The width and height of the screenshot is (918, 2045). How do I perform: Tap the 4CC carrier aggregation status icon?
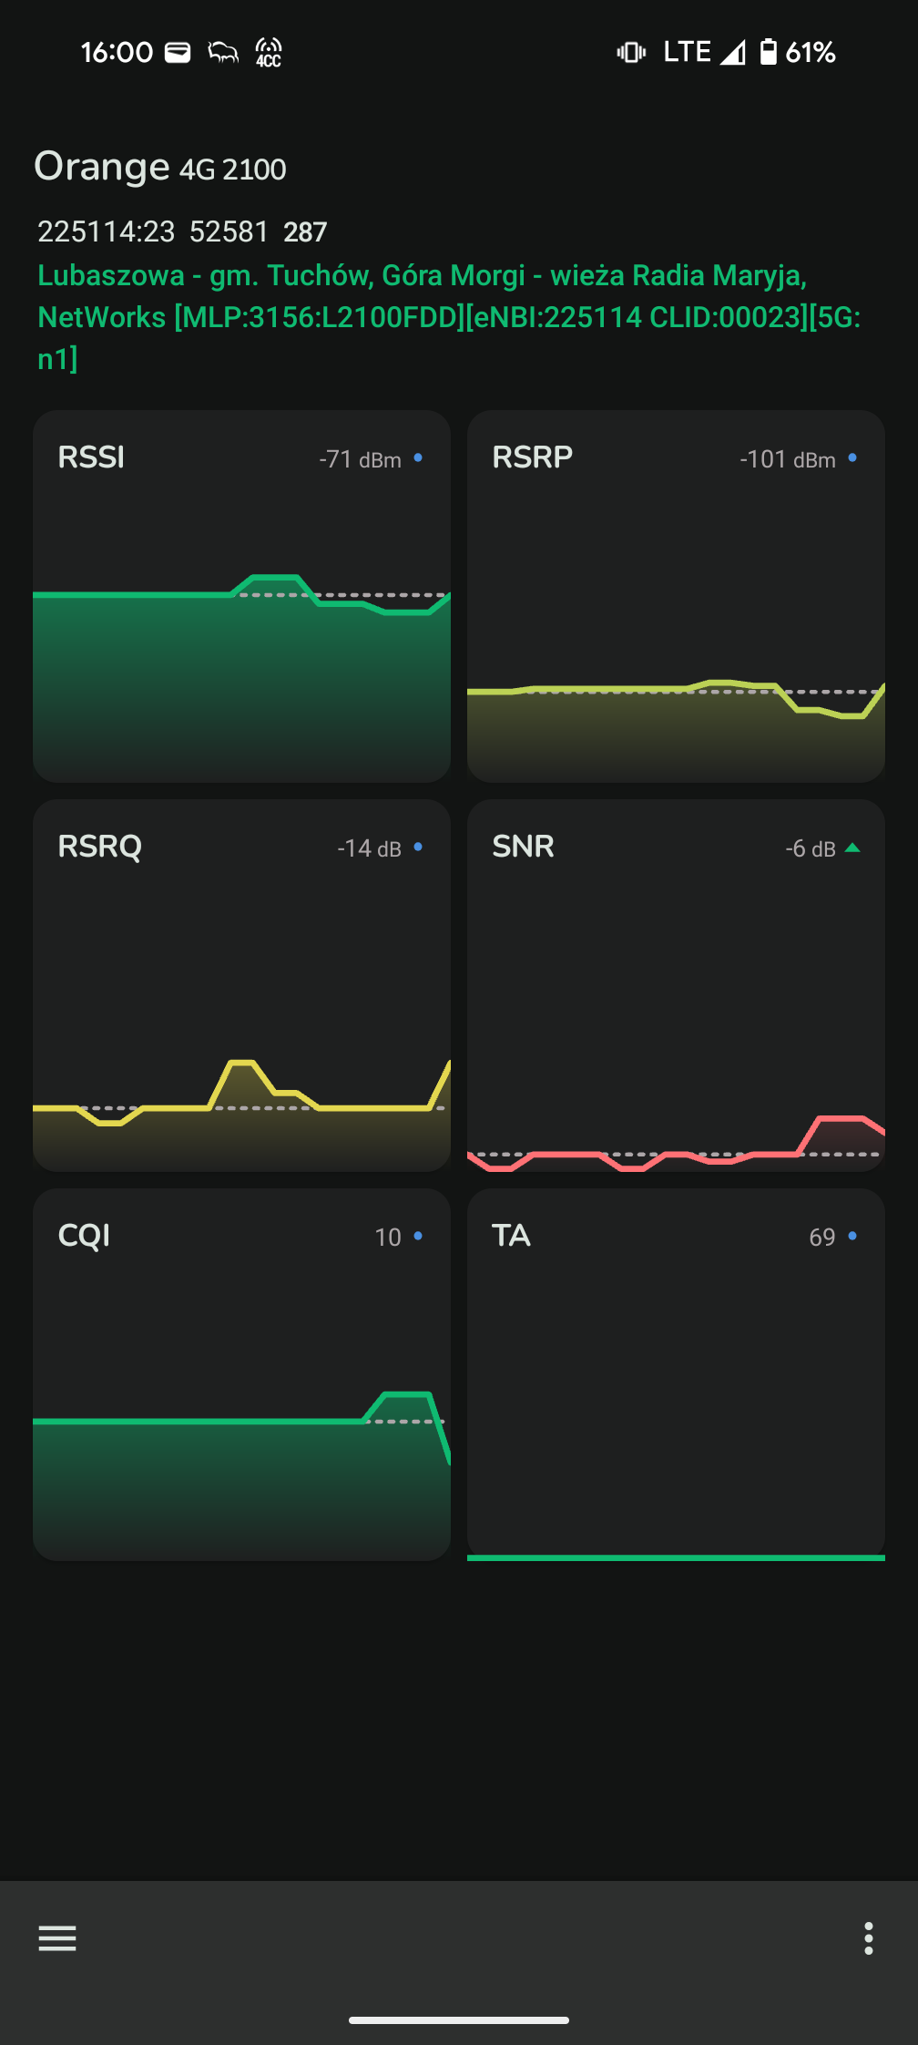click(269, 53)
